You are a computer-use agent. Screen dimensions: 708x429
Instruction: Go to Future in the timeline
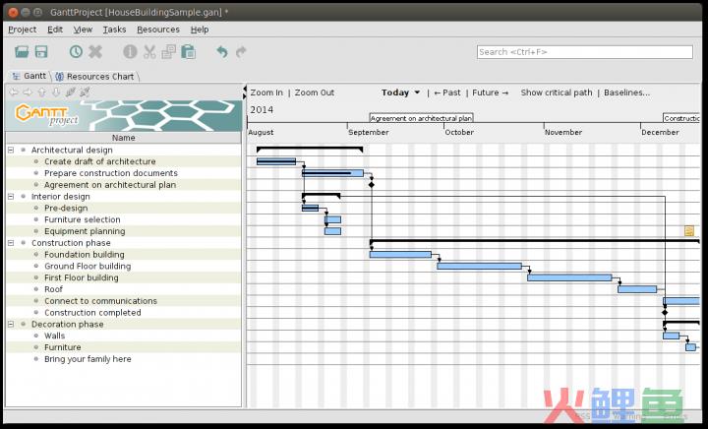491,92
